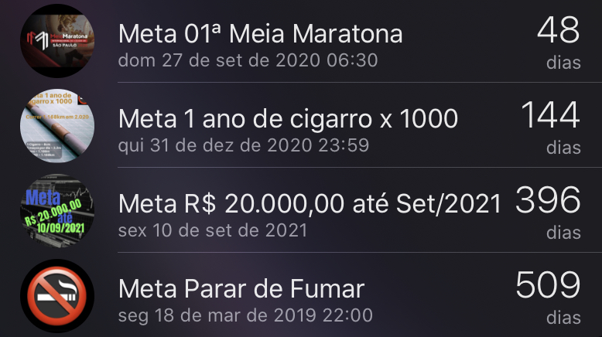Click the dias label under 509
The width and height of the screenshot is (602, 337).
(563, 318)
